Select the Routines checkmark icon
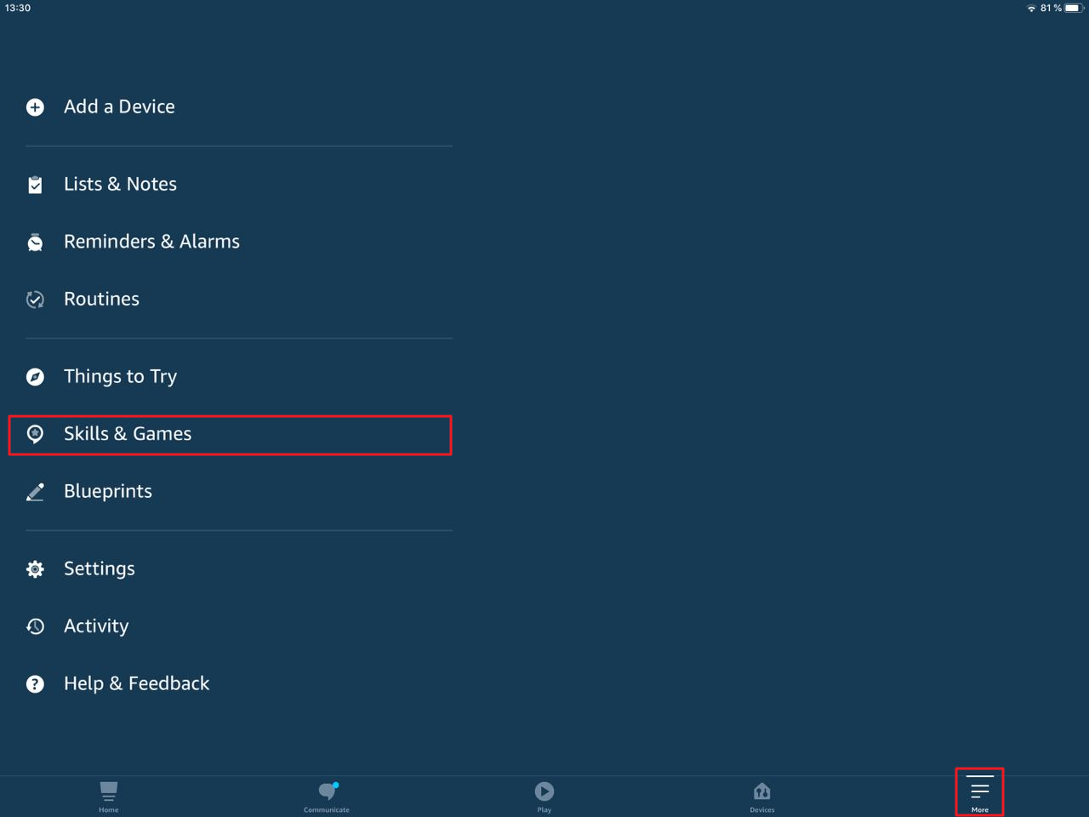Screen dimensions: 1089x817 tap(35, 300)
